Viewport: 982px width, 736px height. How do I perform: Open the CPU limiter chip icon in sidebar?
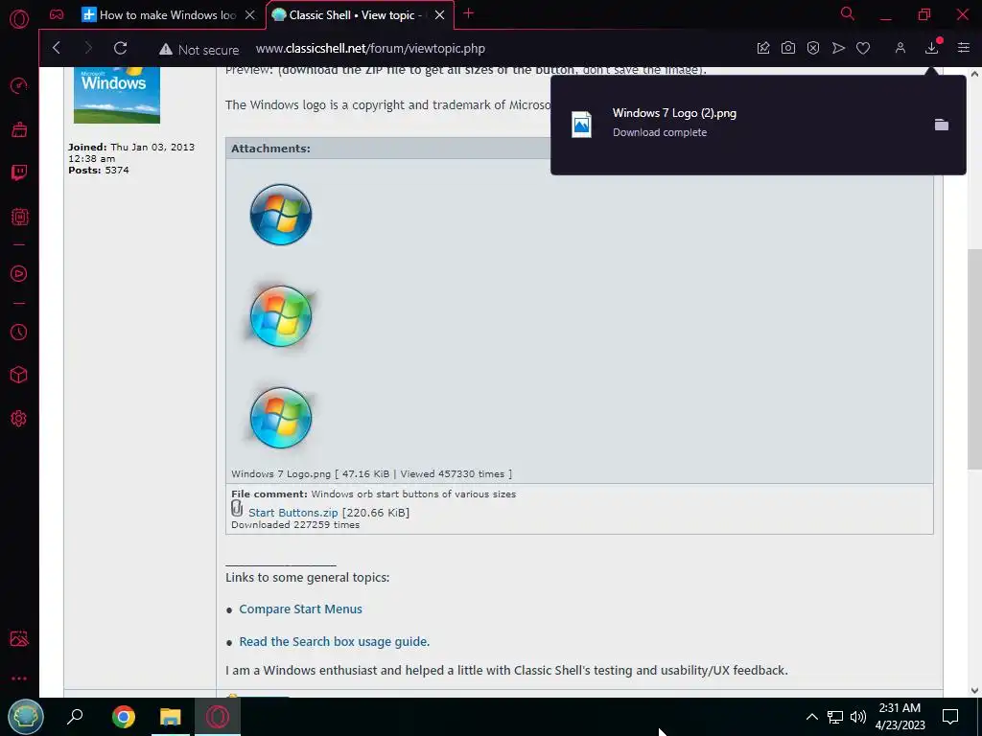coord(19,218)
